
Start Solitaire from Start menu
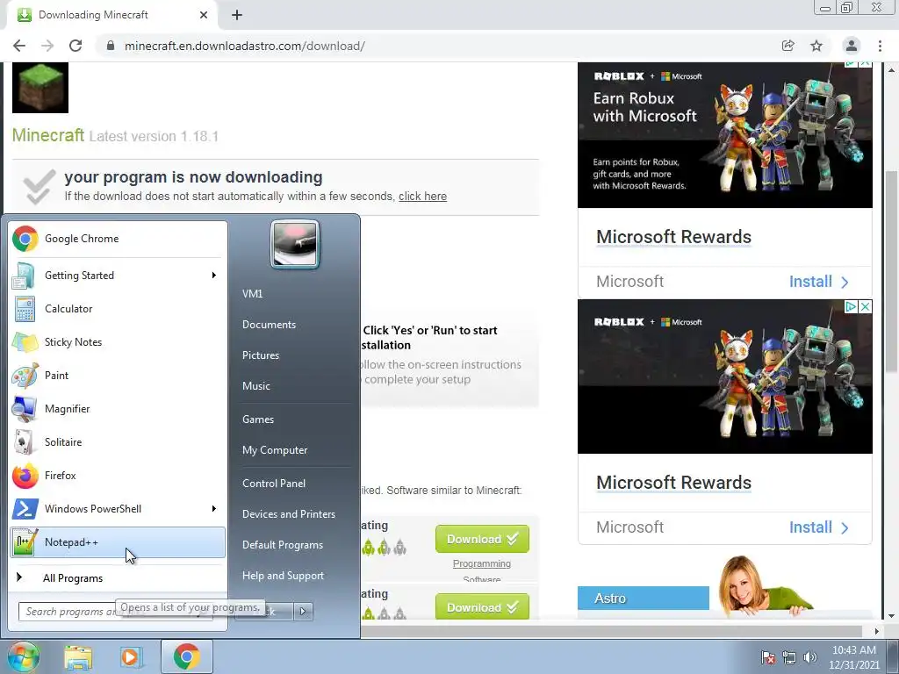(x=118, y=442)
